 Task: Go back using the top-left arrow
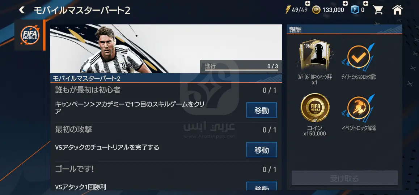pyautogui.click(x=22, y=10)
